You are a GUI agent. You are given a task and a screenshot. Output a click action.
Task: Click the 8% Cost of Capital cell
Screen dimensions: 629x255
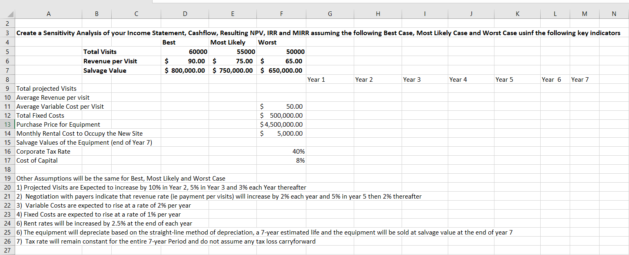coord(281,160)
